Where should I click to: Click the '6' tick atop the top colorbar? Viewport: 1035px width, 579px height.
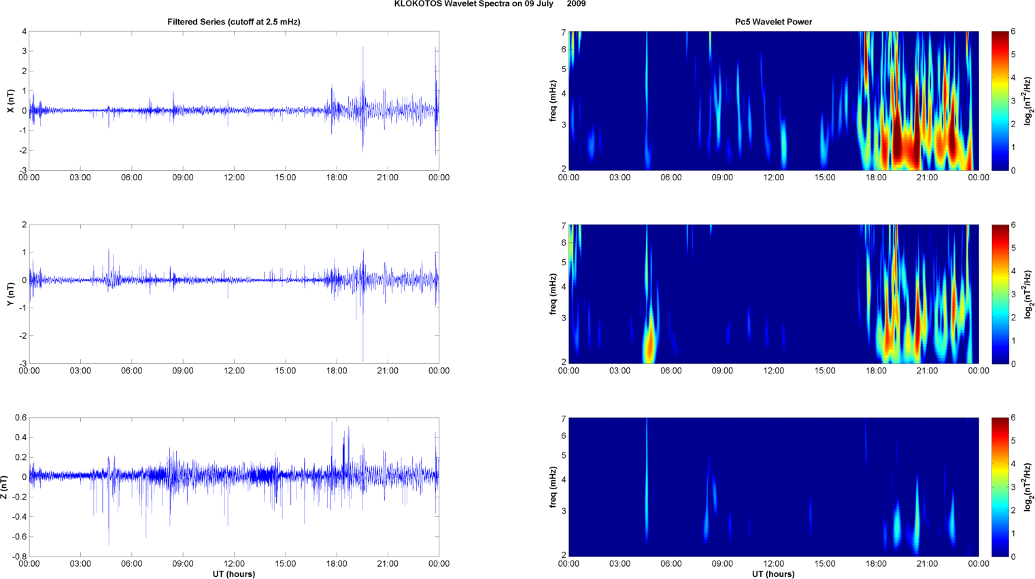(1013, 32)
